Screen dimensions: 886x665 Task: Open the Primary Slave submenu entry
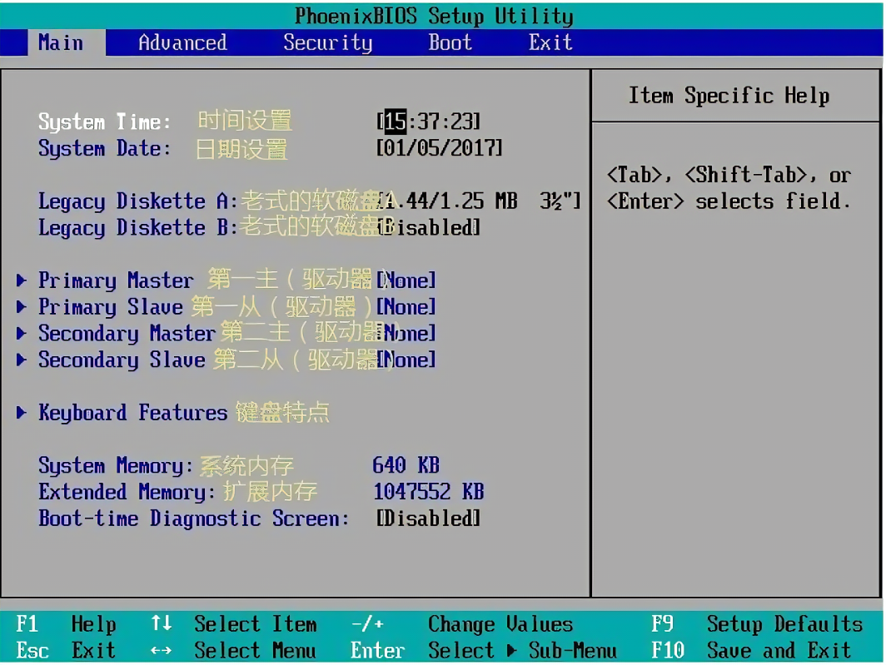point(111,307)
